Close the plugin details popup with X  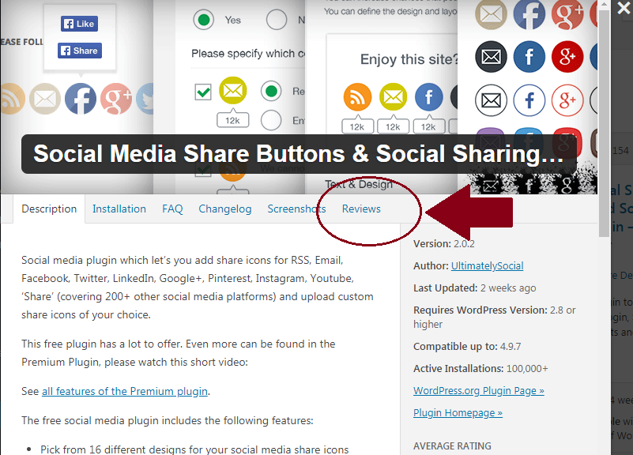(x=624, y=8)
